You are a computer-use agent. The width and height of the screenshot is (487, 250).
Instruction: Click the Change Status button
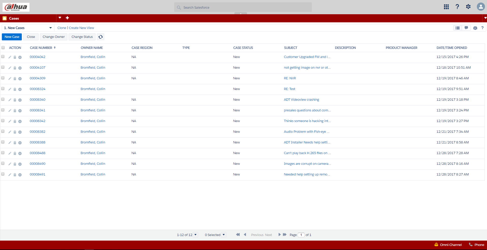(x=82, y=37)
